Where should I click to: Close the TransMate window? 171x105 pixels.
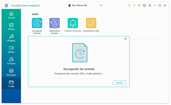[x=165, y=5]
